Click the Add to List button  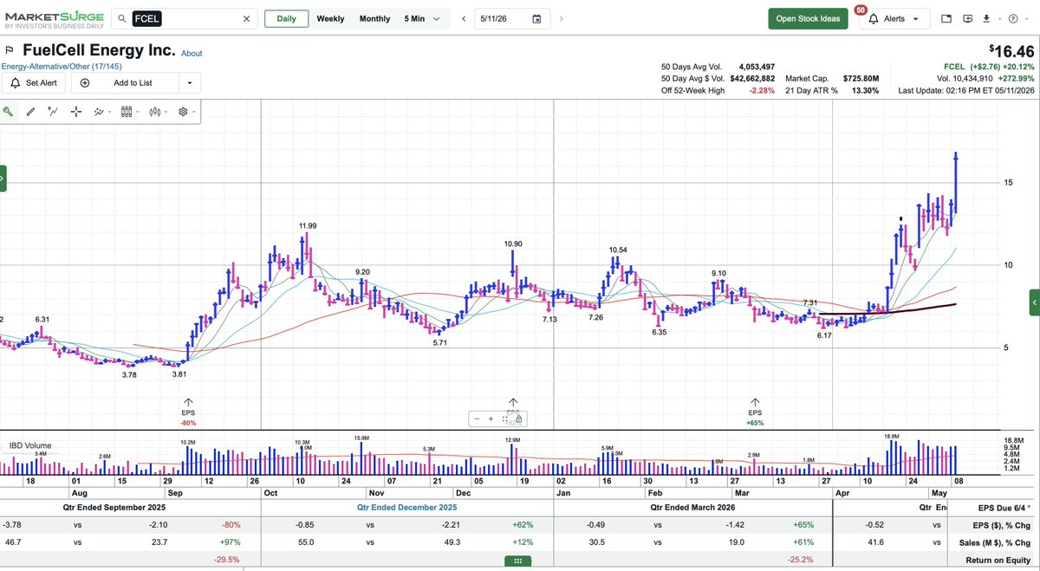(x=124, y=83)
